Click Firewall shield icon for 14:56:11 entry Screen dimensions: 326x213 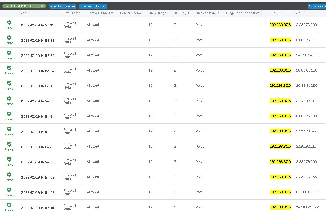[x=9, y=22]
